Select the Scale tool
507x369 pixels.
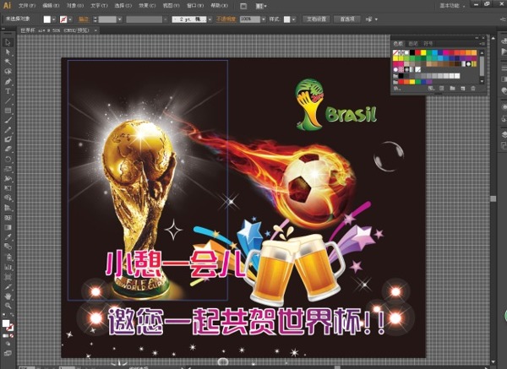(x=8, y=169)
